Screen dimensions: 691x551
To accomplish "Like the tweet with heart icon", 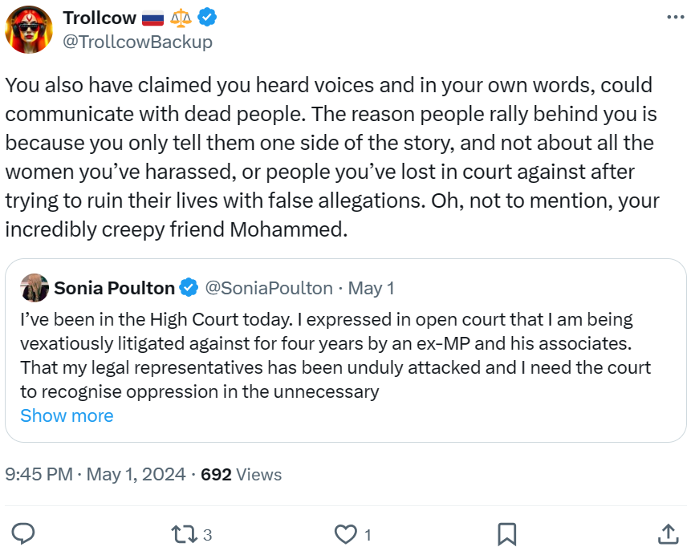I will [345, 534].
